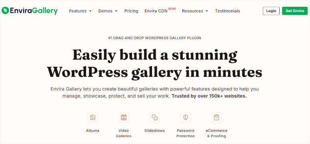
Task: Expand the Features dropdown menu
Action: click(x=80, y=11)
